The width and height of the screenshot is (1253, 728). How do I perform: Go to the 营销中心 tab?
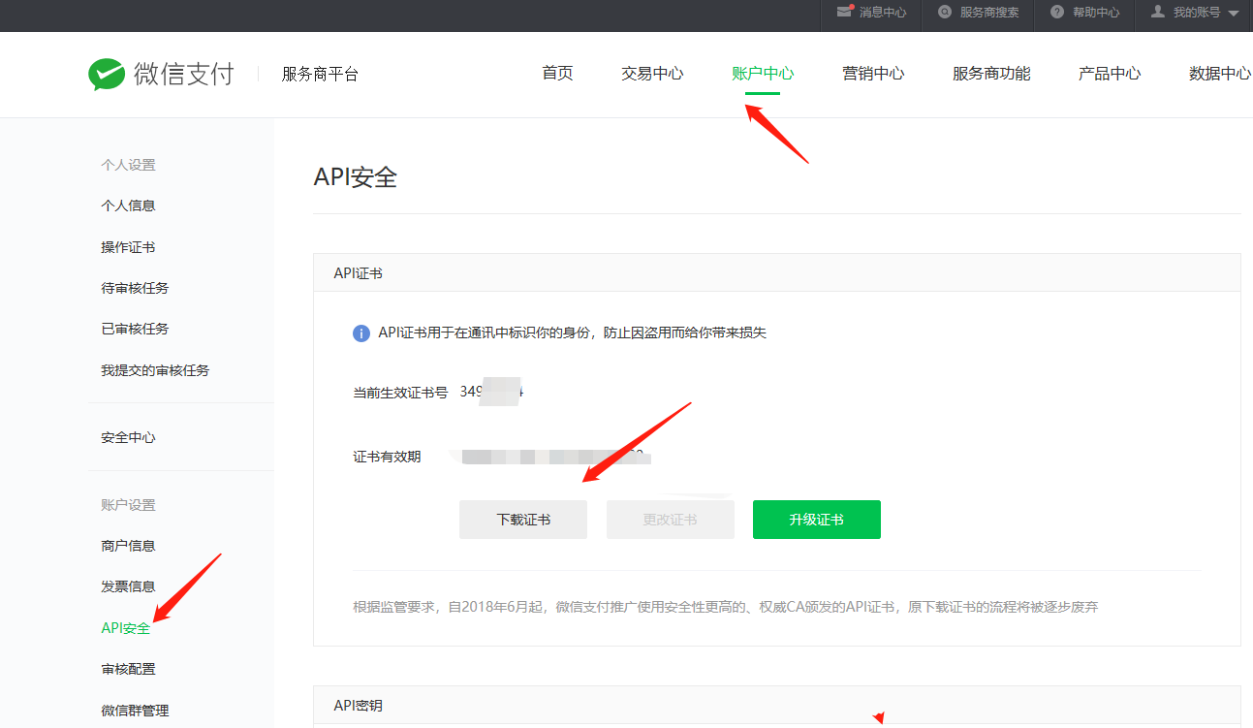873,74
